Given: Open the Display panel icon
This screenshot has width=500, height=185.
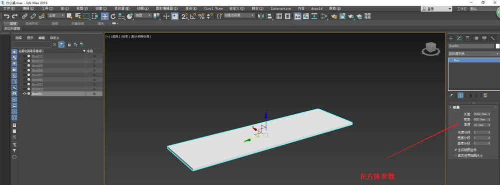Looking at the screenshot, I should pyautogui.click(x=484, y=38).
